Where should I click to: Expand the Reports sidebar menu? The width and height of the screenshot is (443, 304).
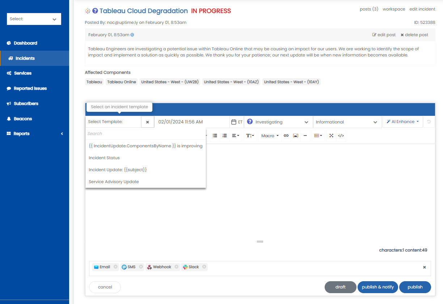pos(34,134)
